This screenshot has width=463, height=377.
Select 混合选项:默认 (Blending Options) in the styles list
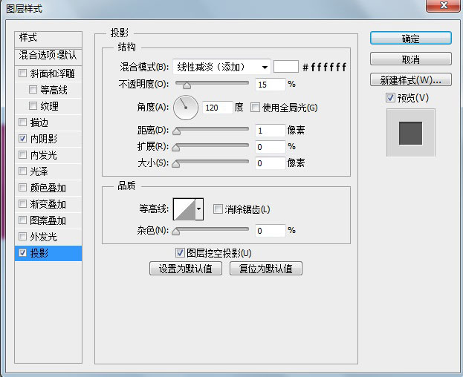point(48,55)
